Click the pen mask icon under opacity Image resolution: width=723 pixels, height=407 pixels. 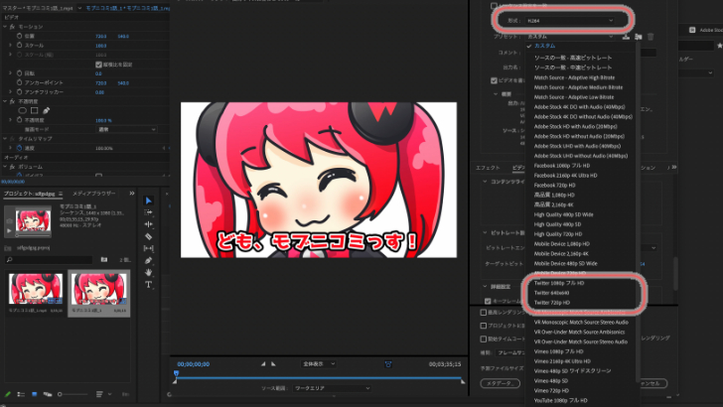pos(46,110)
